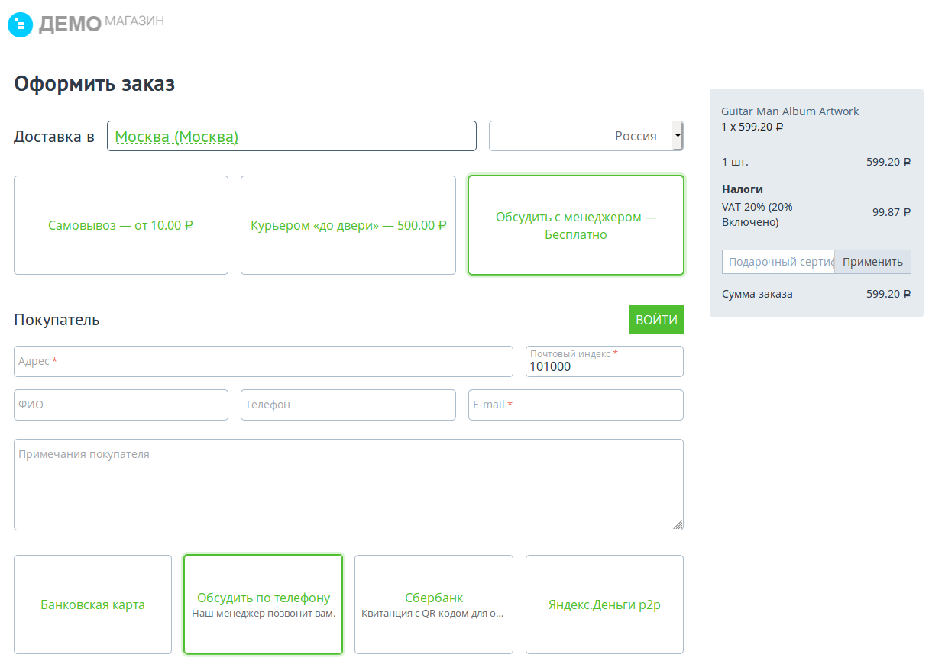The image size is (932, 664).
Task: Choose Обсудить по телефону payment method
Action: (x=264, y=604)
